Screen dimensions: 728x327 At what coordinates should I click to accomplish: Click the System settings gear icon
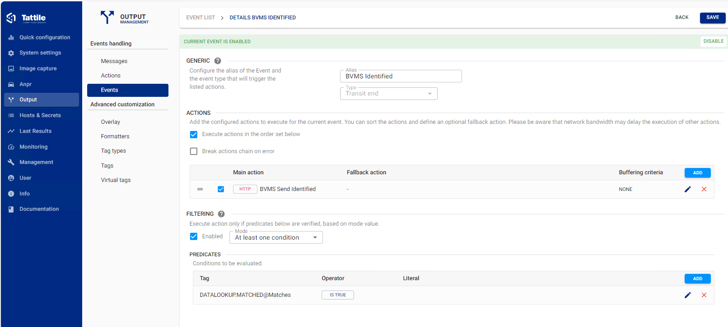coord(11,53)
